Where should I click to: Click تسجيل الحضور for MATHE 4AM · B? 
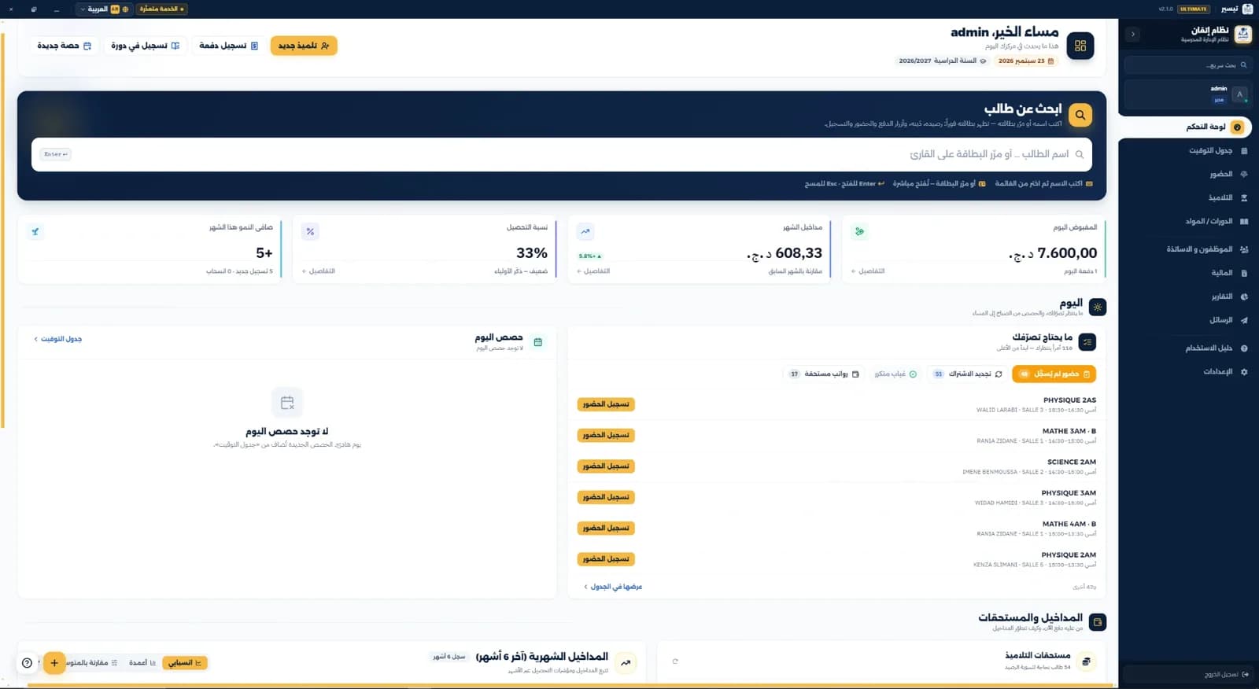[606, 528]
